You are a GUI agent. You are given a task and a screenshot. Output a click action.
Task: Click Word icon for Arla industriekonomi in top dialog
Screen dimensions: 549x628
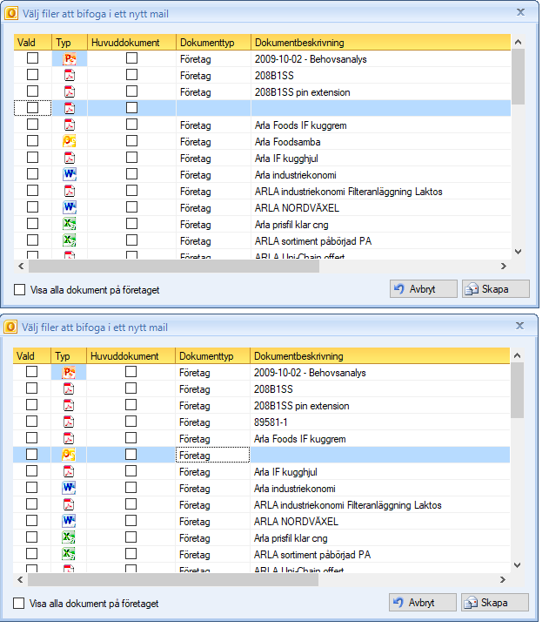(x=70, y=174)
